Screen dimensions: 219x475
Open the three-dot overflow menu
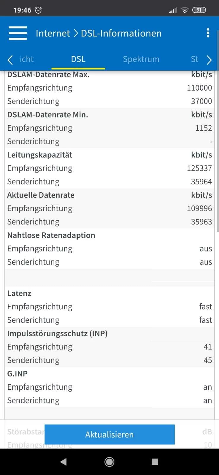[208, 33]
